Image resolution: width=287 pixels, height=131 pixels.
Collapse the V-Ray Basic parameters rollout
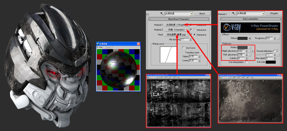(222, 19)
